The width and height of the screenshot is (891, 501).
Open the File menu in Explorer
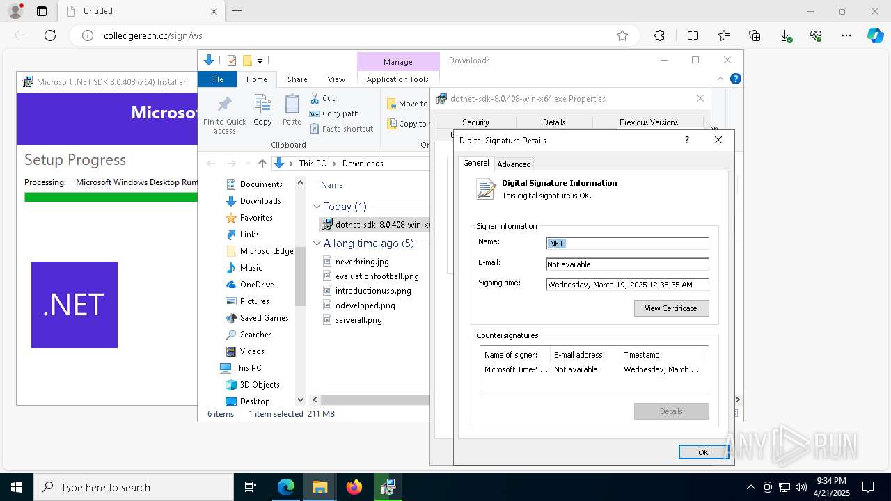217,79
